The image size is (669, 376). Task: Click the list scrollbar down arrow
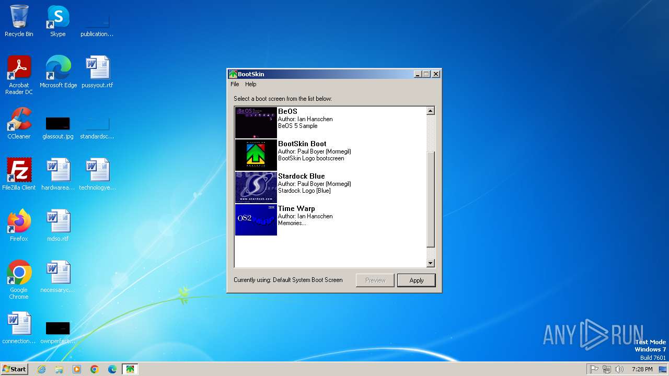click(x=431, y=263)
